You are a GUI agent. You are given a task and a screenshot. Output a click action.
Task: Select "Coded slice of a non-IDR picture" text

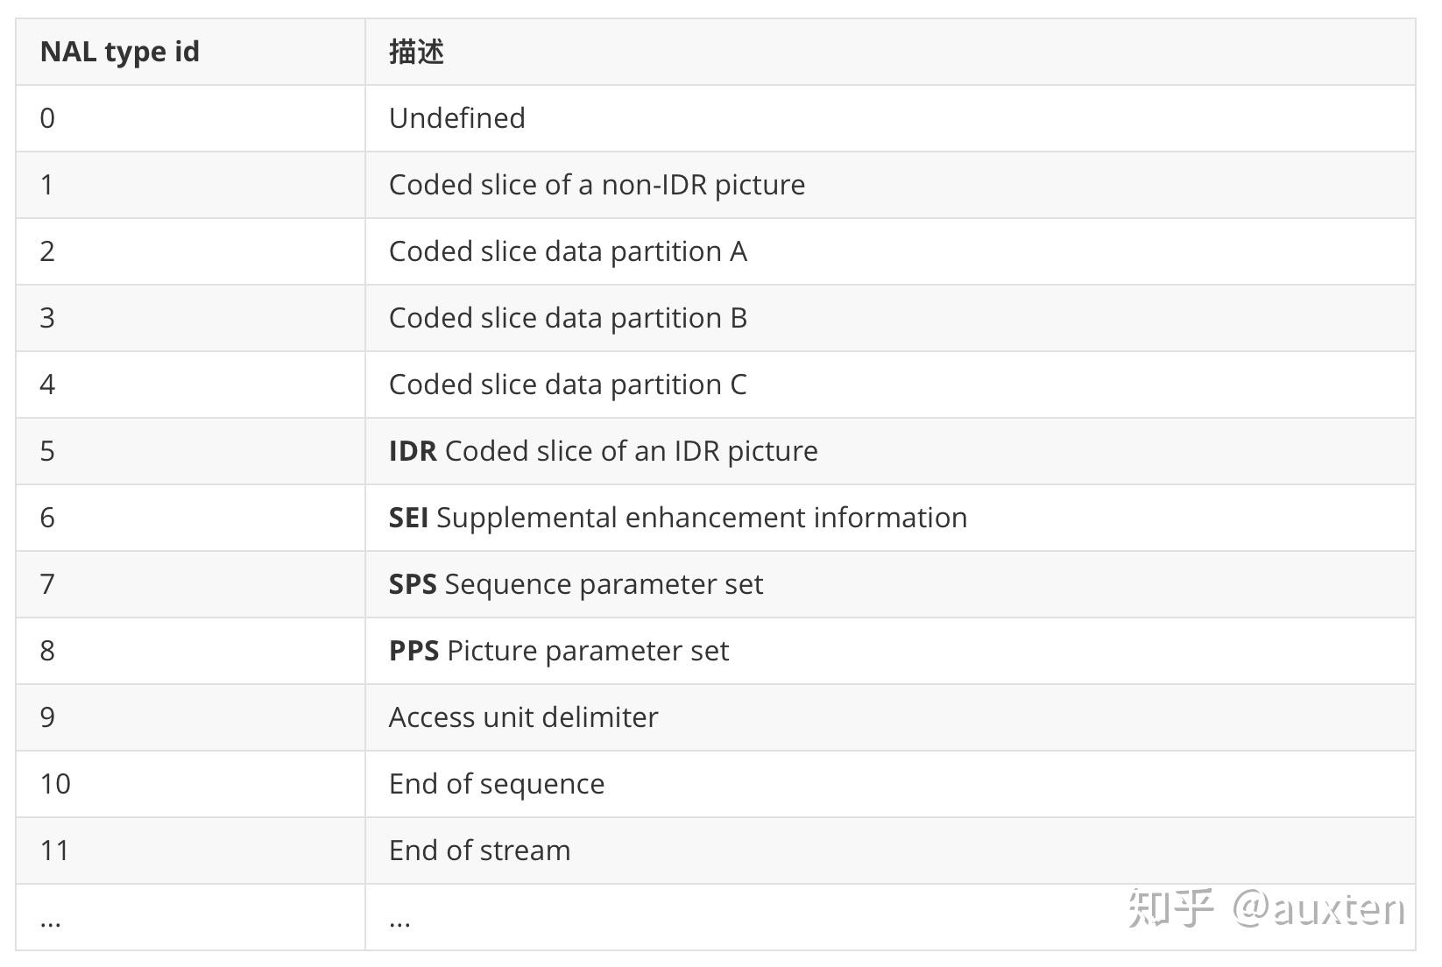[597, 185]
